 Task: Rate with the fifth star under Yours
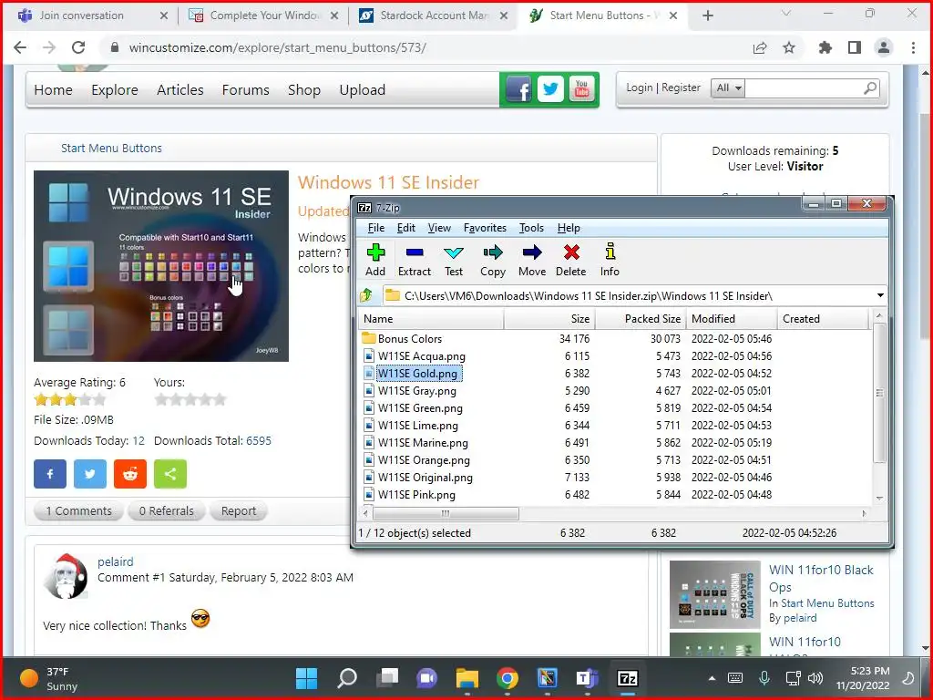pos(220,399)
